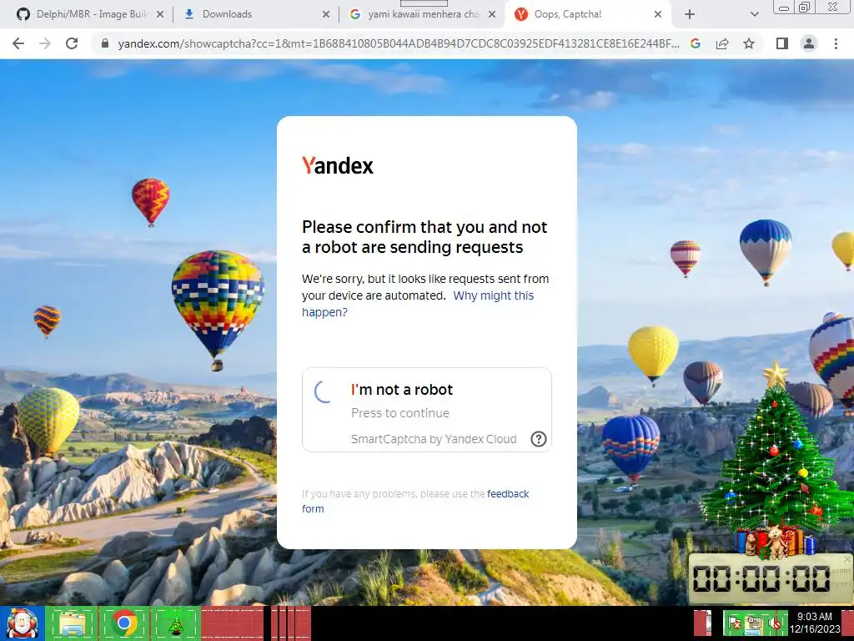Click the 00:00:00 timer display
This screenshot has height=641, width=854.
click(x=762, y=578)
